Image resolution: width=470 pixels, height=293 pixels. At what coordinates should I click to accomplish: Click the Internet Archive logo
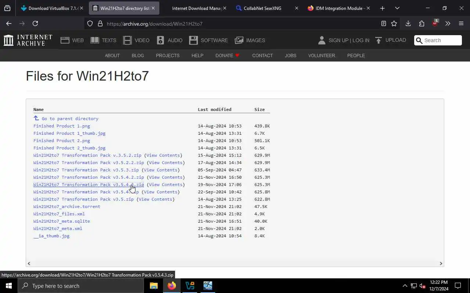pyautogui.click(x=28, y=40)
